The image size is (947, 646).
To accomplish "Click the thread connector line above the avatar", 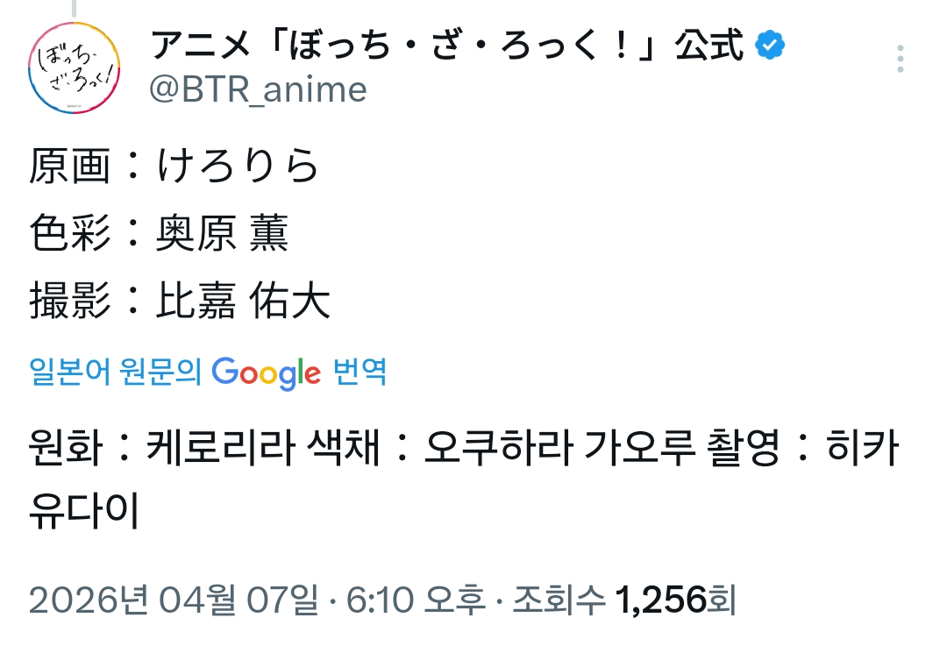I will tap(74, 9).
